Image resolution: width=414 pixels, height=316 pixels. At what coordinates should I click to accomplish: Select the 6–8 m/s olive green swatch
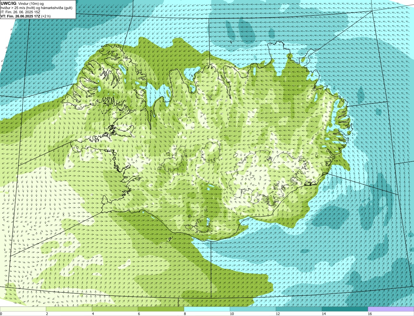pyautogui.click(x=161, y=309)
